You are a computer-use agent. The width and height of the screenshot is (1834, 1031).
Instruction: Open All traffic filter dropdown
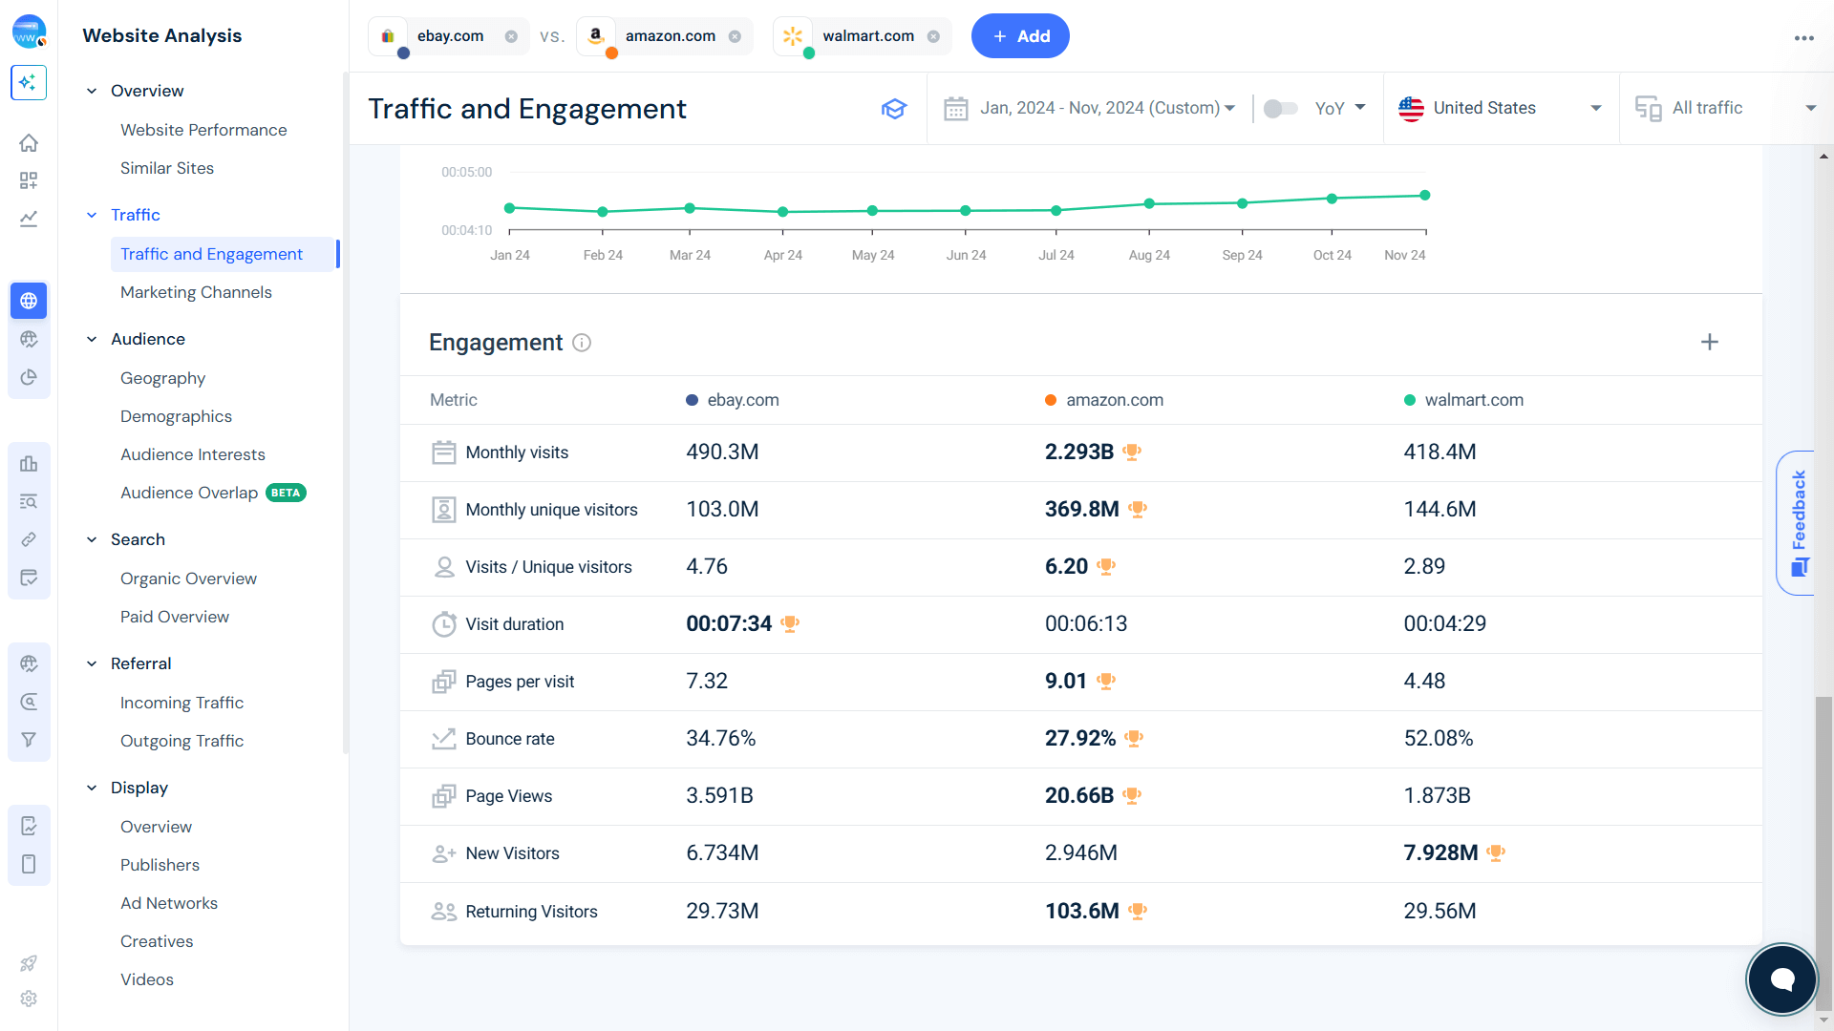click(x=1726, y=108)
